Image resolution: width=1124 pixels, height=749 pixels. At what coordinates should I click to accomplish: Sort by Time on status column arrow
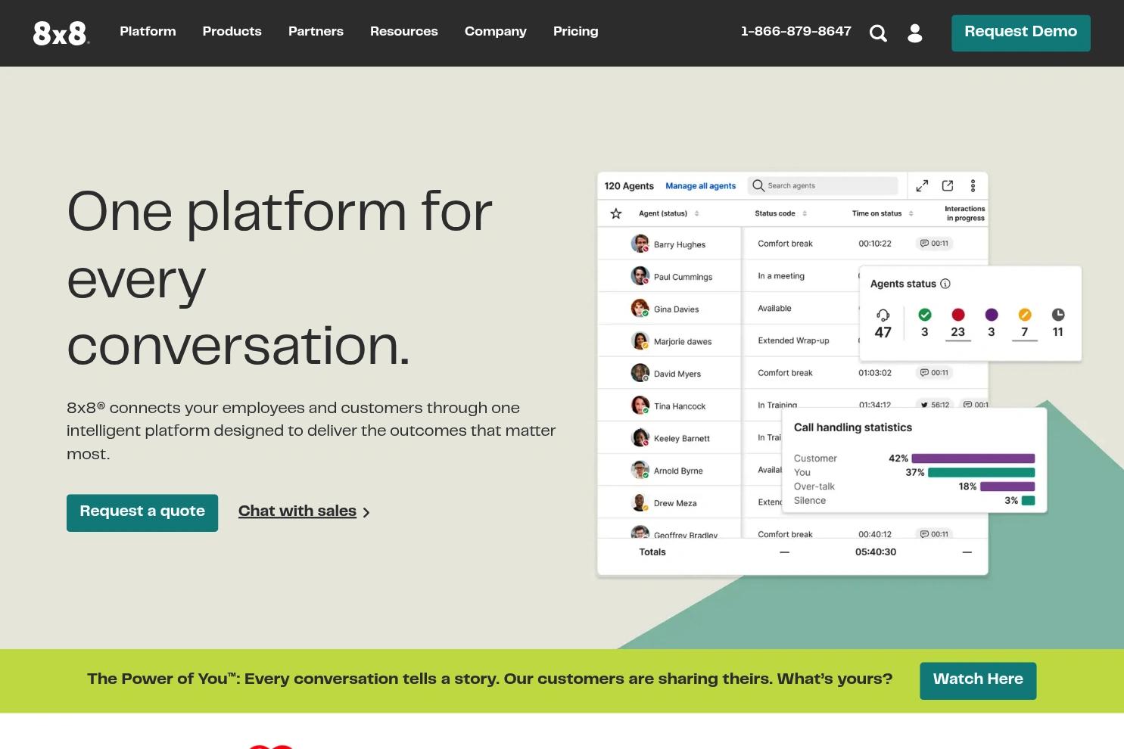911,213
